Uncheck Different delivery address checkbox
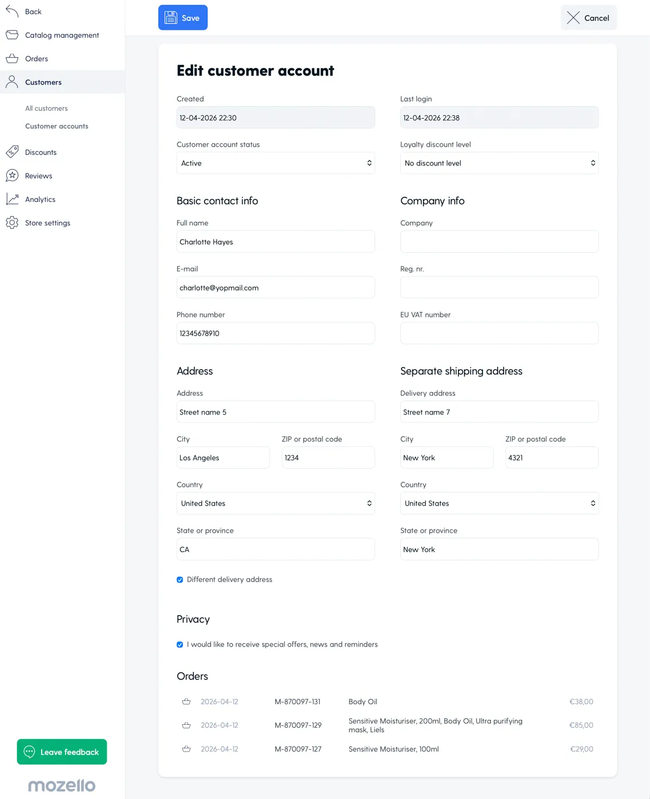 point(180,579)
